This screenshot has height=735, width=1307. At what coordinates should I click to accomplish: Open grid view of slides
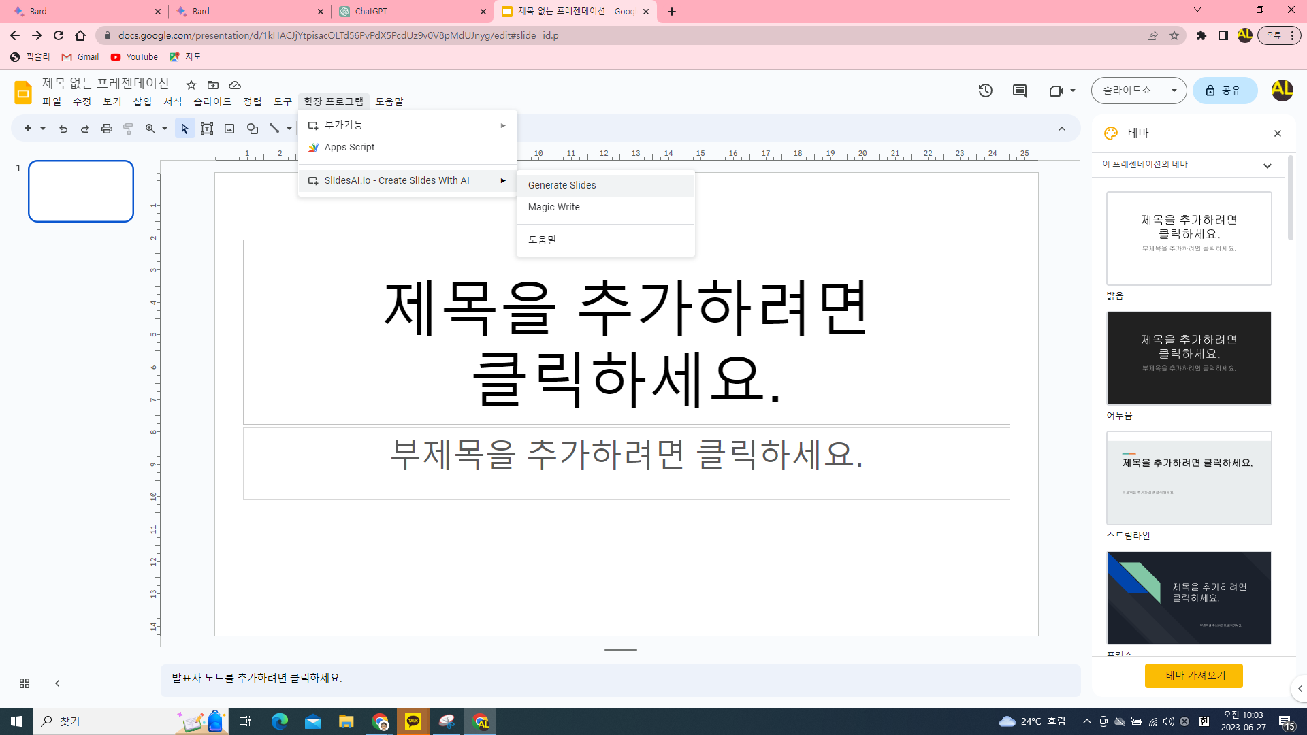[x=25, y=683]
